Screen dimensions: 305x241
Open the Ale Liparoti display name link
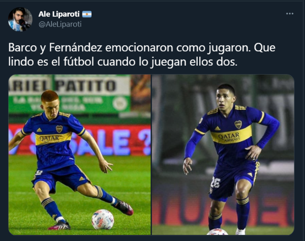[59, 14]
